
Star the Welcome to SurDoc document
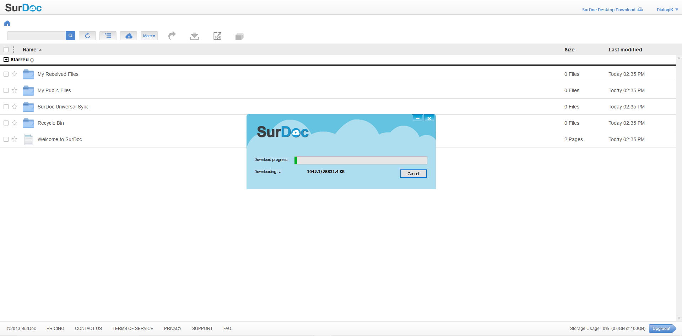pos(15,139)
